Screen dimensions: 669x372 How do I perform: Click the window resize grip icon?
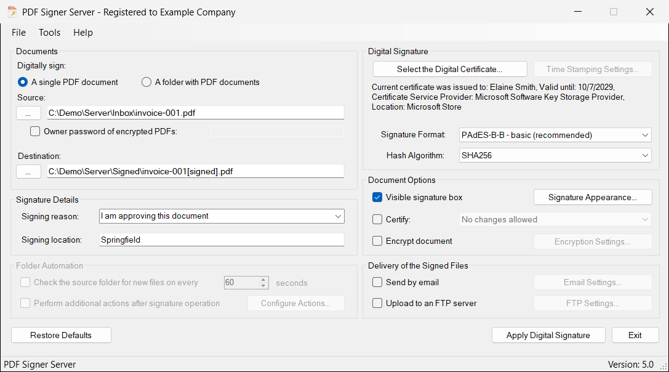point(663,366)
